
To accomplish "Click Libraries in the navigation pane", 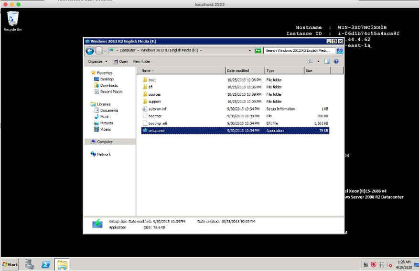I will pos(100,104).
